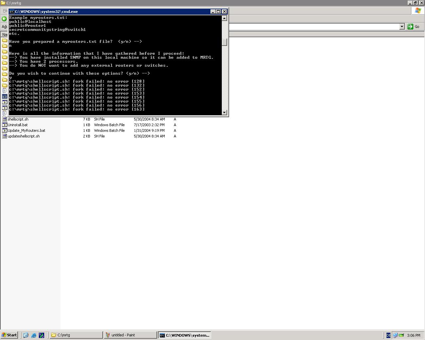
Task: Click Show Desktop icon in Quick Launch
Action: 26,335
